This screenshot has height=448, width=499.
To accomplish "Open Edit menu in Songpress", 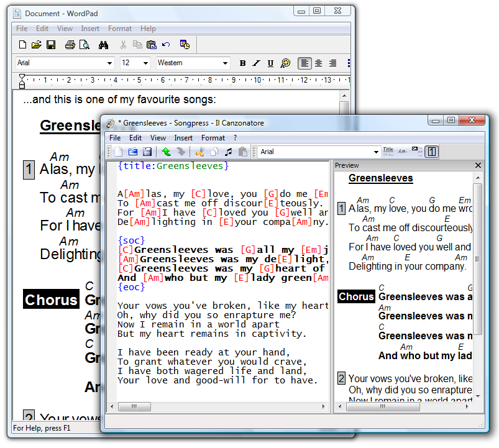I will tap(135, 138).
